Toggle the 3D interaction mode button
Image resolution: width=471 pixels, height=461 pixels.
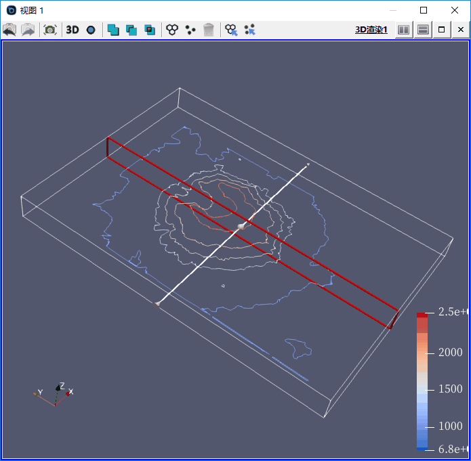tap(73, 30)
